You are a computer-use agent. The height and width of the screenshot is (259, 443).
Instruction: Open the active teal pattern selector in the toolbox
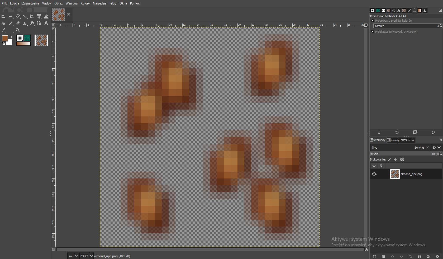tap(27, 38)
